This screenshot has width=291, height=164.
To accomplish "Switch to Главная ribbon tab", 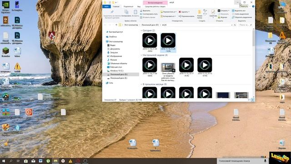I will [x=116, y=6].
